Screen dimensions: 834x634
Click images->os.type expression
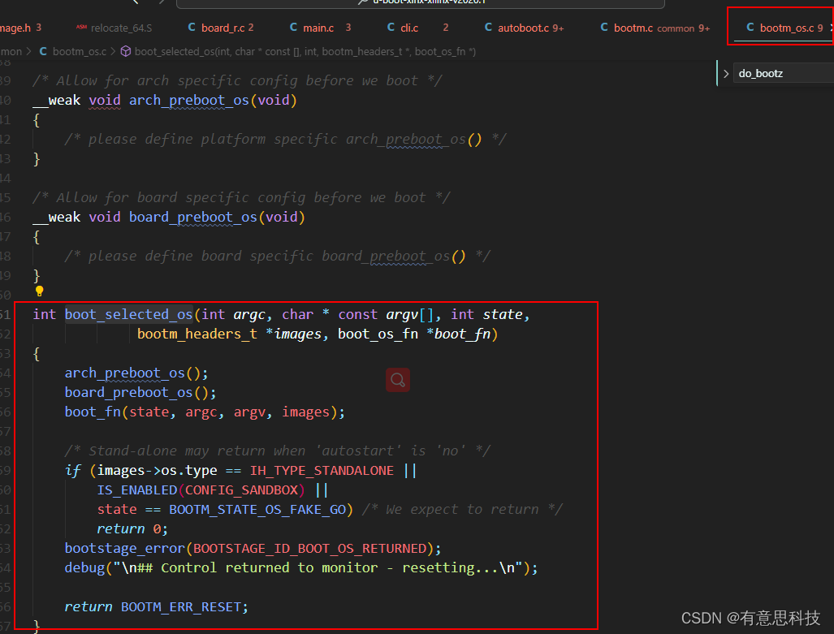[x=157, y=471]
